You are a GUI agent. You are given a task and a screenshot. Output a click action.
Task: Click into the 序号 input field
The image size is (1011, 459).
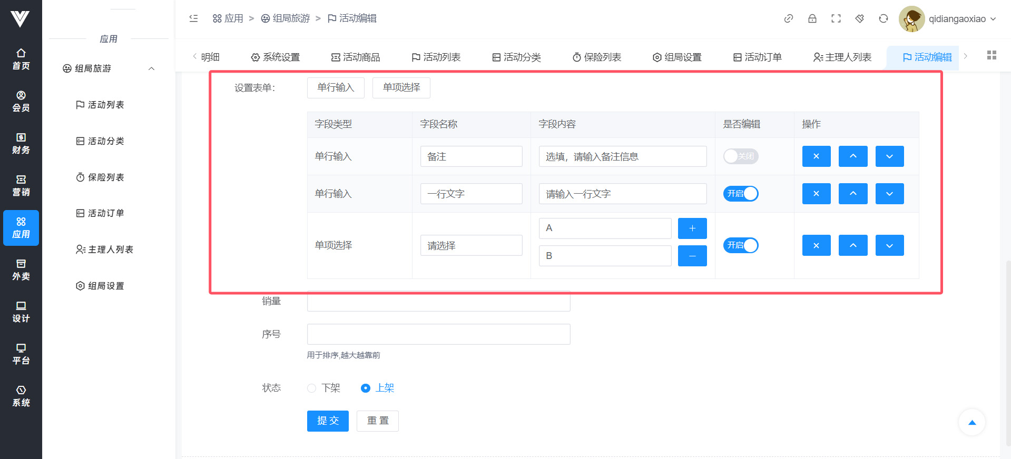[x=438, y=334]
